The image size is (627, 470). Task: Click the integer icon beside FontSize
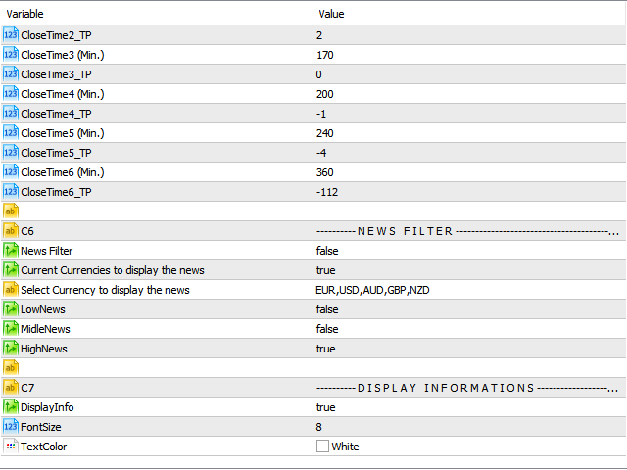11,427
